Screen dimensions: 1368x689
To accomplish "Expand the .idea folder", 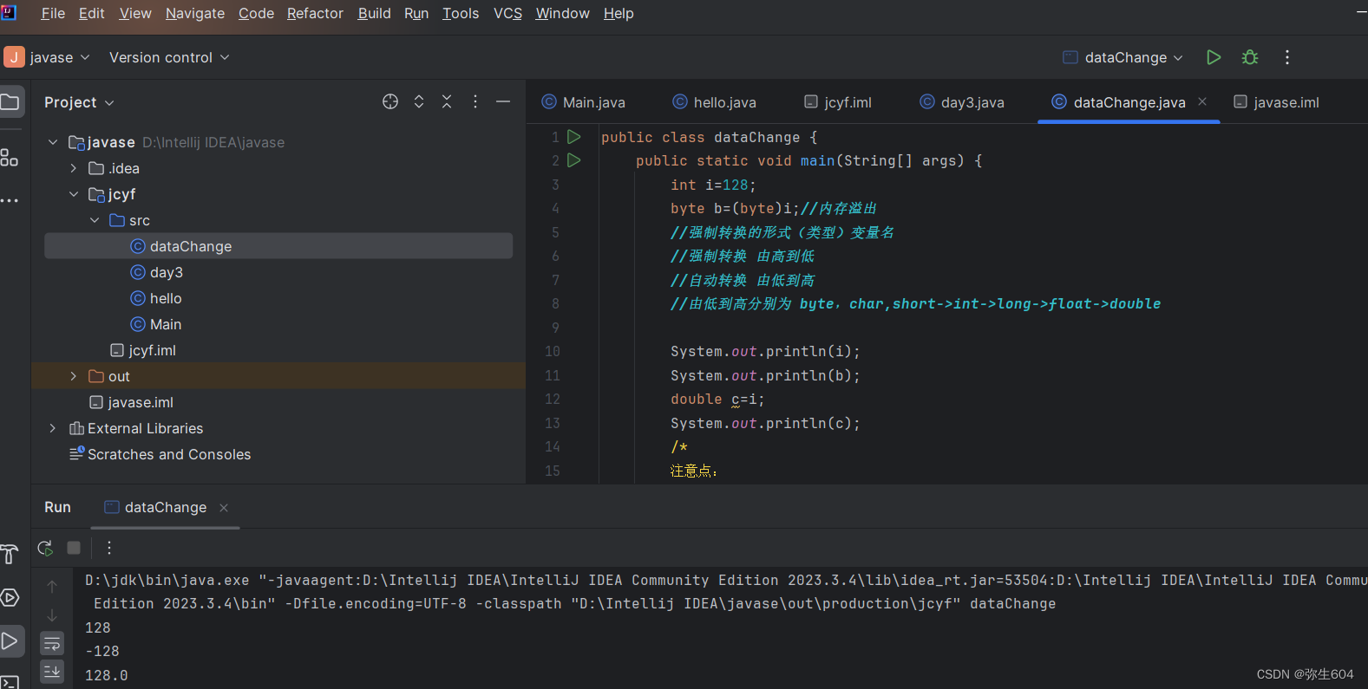I will coord(74,168).
